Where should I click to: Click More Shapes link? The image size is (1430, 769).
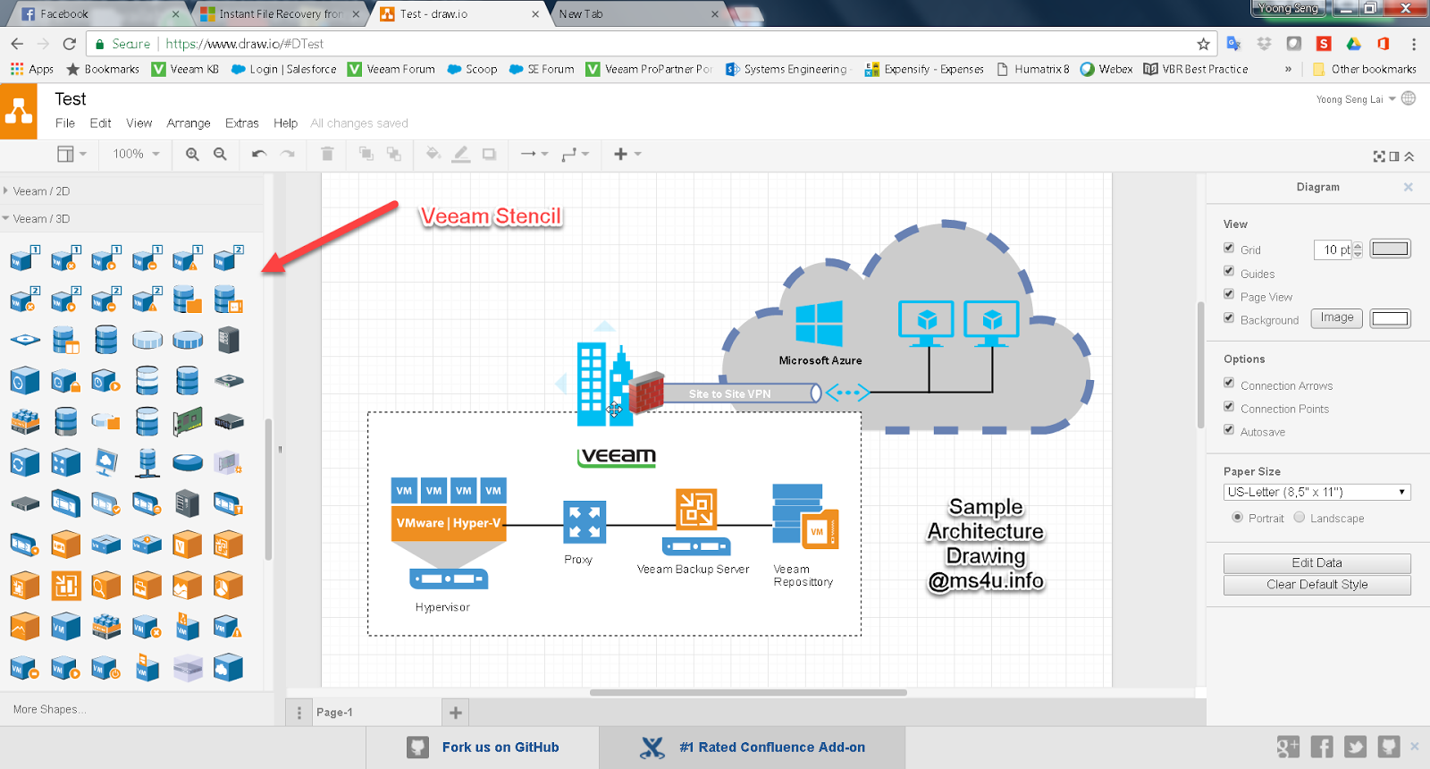pyautogui.click(x=50, y=709)
